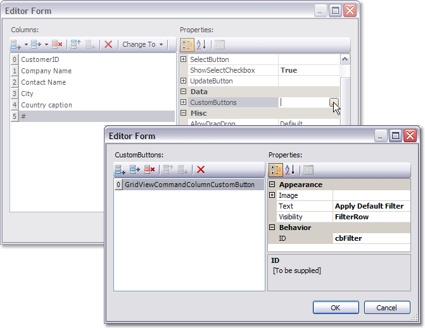Viewport: 425px width, 328px height.
Task: Select the Company Name column
Action: 46,71
